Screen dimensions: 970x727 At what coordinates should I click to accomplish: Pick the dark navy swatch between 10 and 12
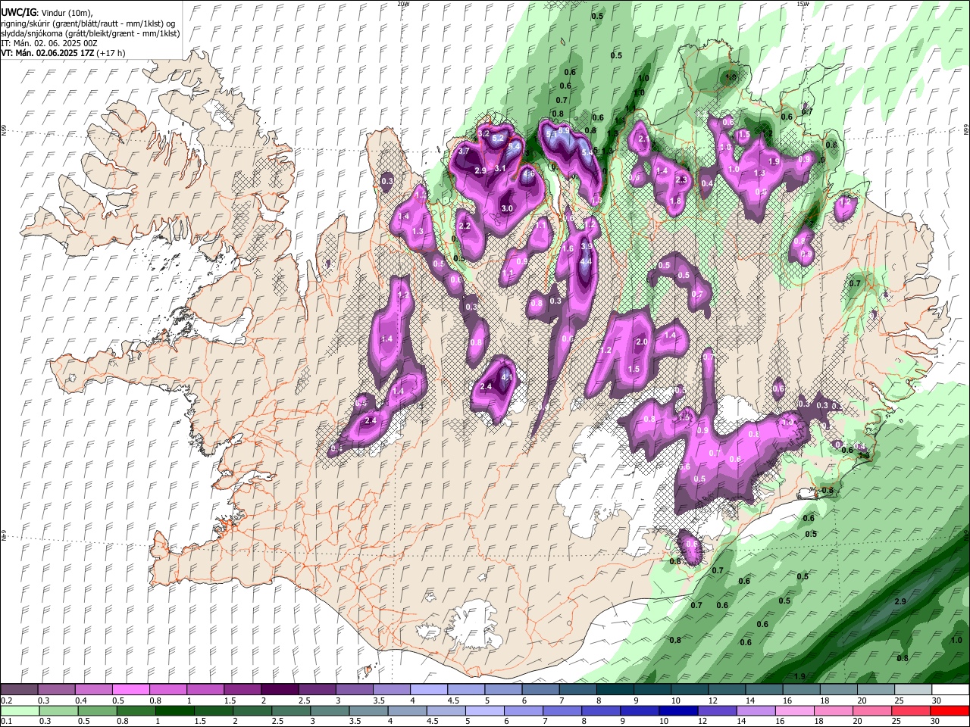tap(677, 710)
